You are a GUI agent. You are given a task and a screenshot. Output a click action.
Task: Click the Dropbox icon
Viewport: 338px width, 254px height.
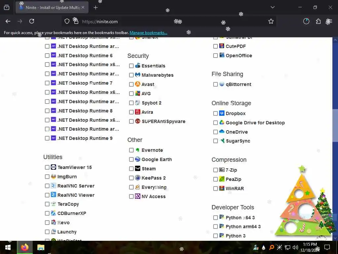coord(221,113)
